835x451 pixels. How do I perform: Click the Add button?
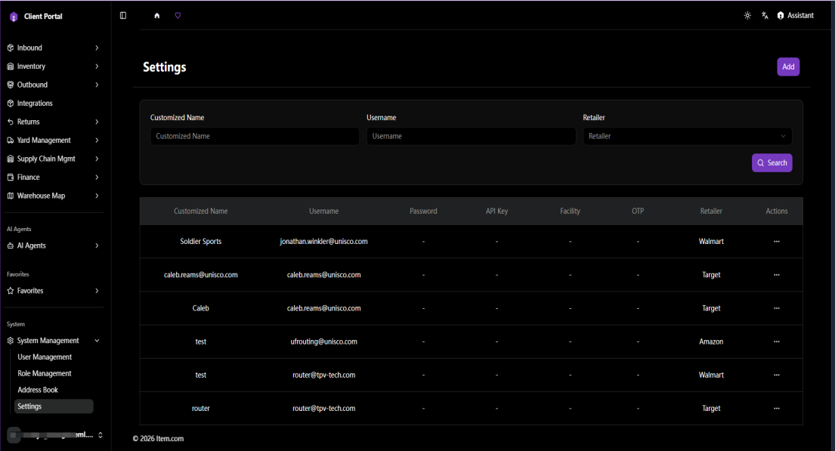click(x=788, y=66)
